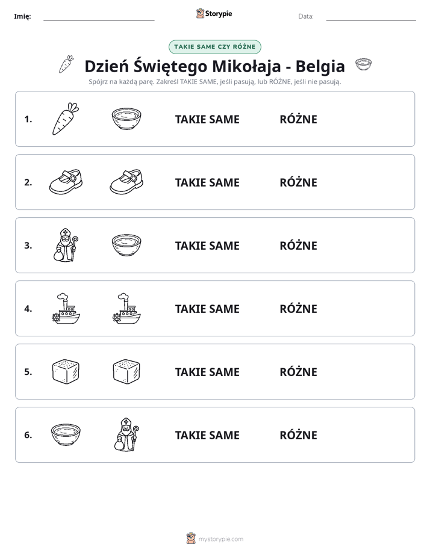Select the Saint Nicholas figure in row 3

66,245
